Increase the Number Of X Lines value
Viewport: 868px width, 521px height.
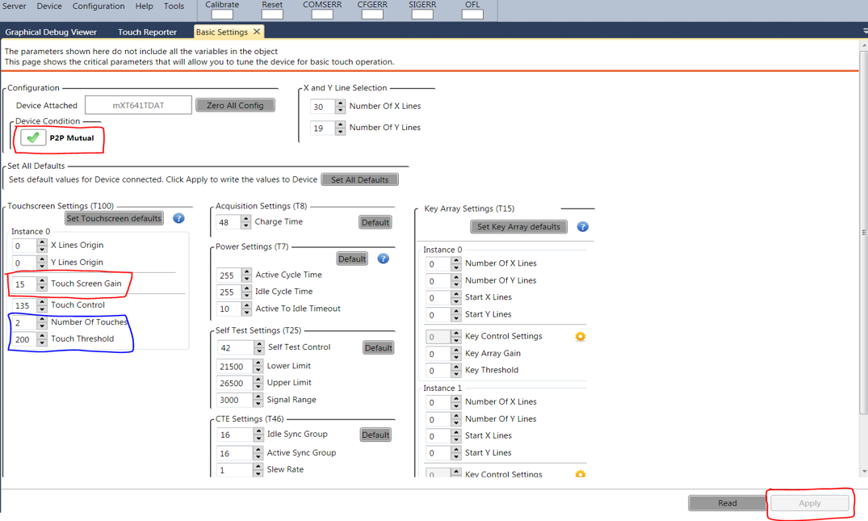[340, 103]
